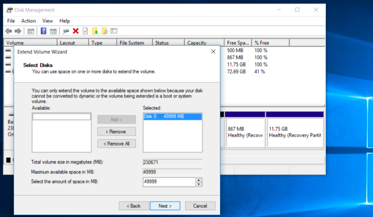Click the folder with green arrow icon

95,31
